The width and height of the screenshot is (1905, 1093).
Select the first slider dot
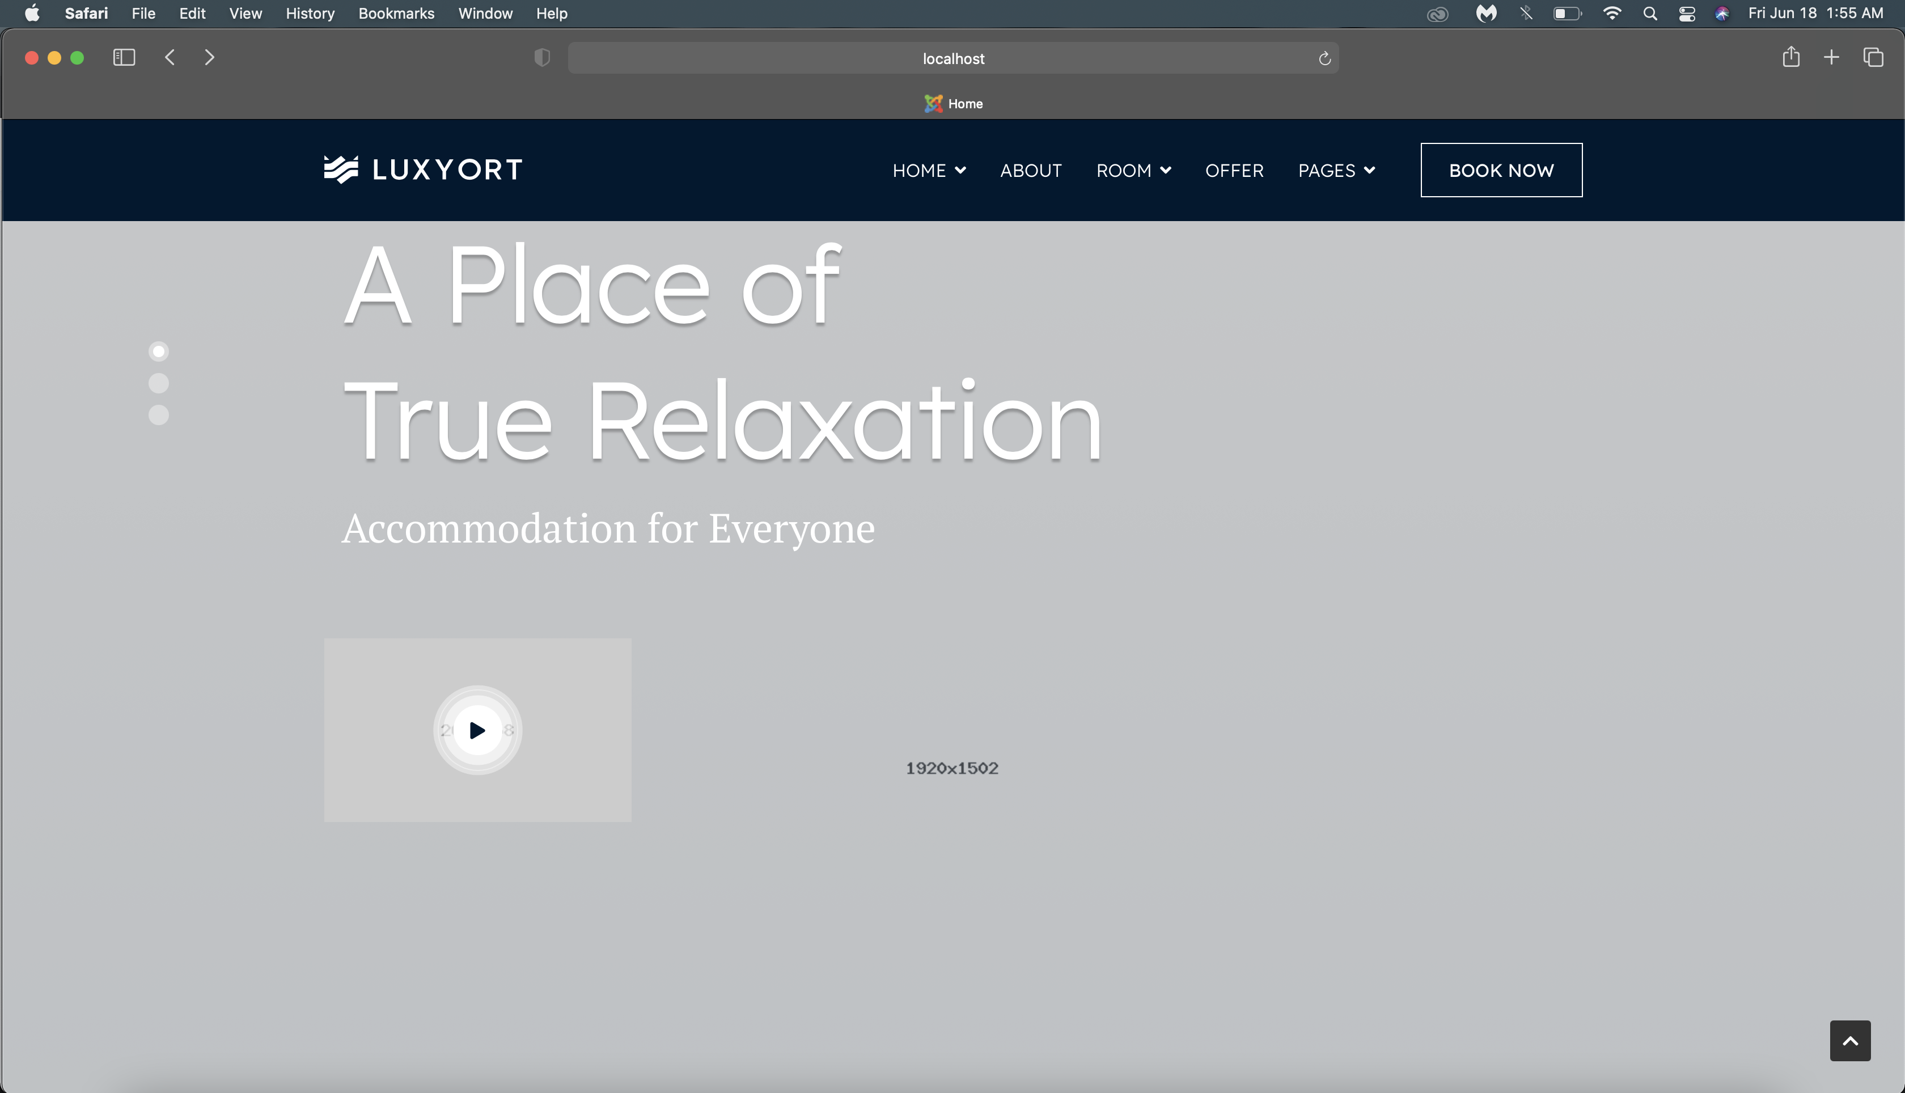point(158,351)
